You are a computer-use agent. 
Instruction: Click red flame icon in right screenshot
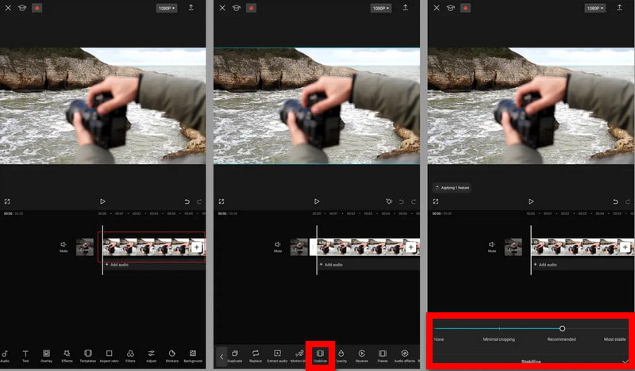(x=465, y=8)
